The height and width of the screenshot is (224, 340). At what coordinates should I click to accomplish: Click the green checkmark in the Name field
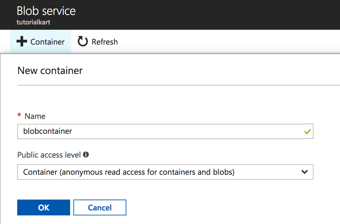307,131
